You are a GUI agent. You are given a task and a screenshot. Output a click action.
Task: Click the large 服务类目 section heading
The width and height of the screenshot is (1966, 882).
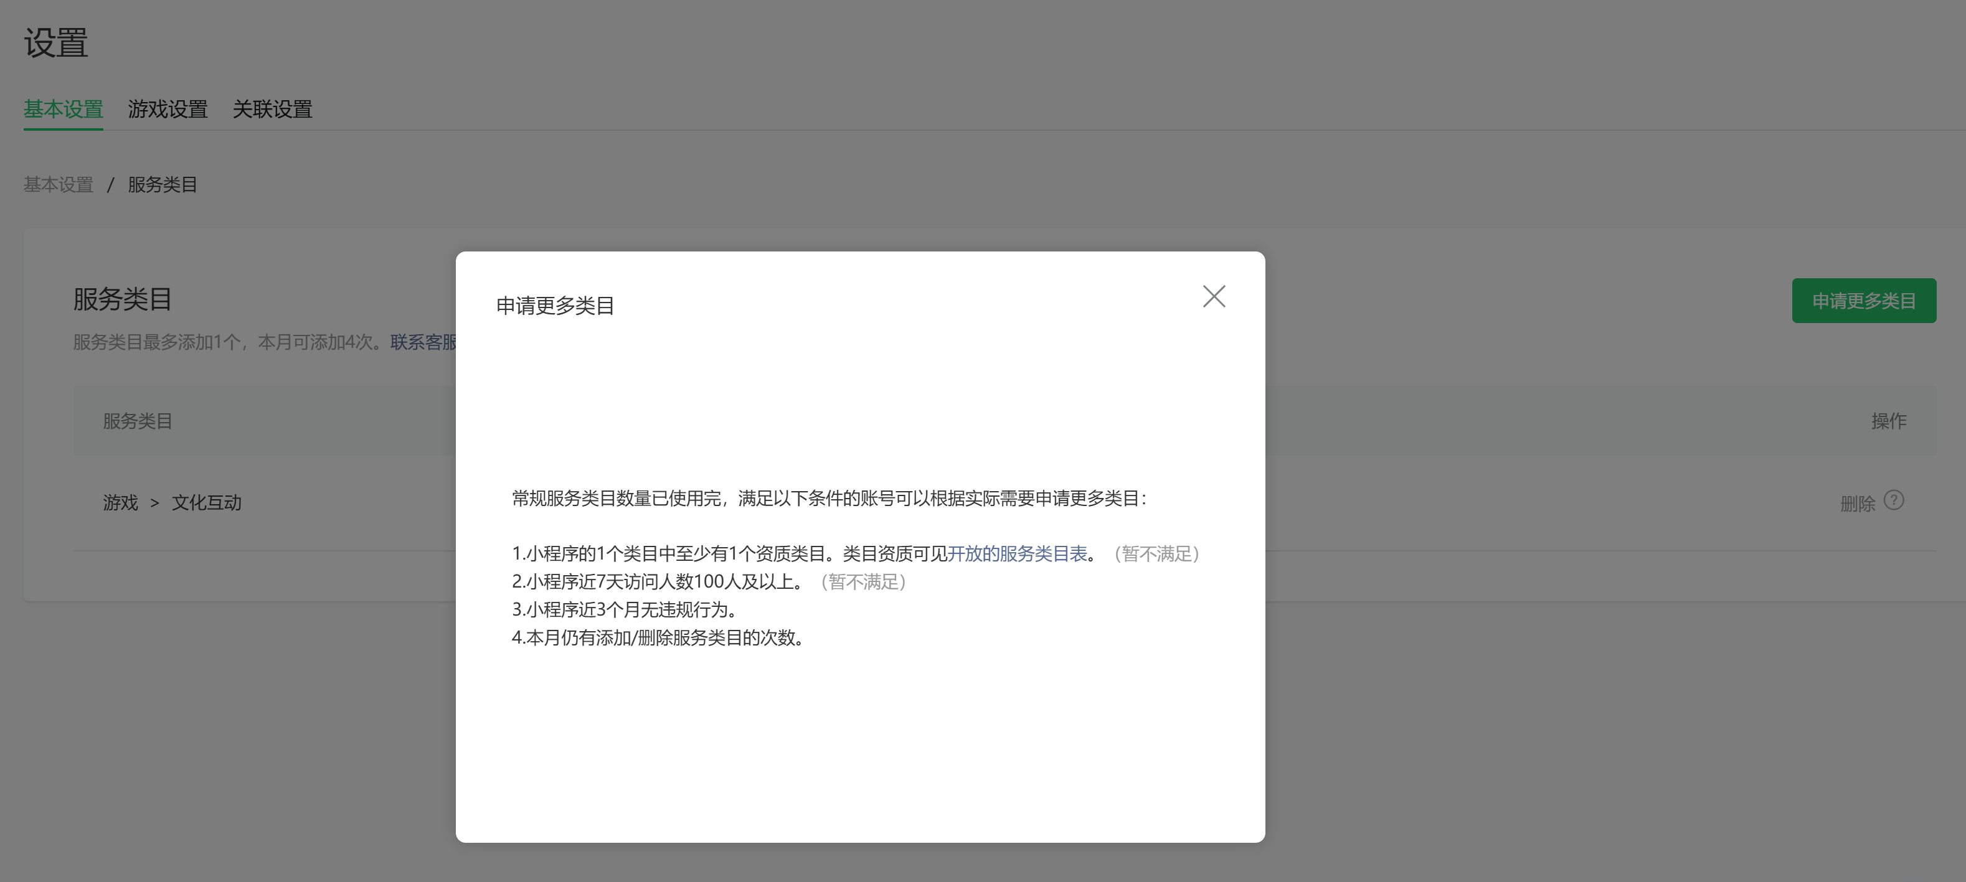click(x=122, y=298)
